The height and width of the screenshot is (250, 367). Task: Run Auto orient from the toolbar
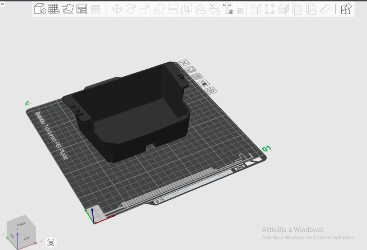[68, 9]
